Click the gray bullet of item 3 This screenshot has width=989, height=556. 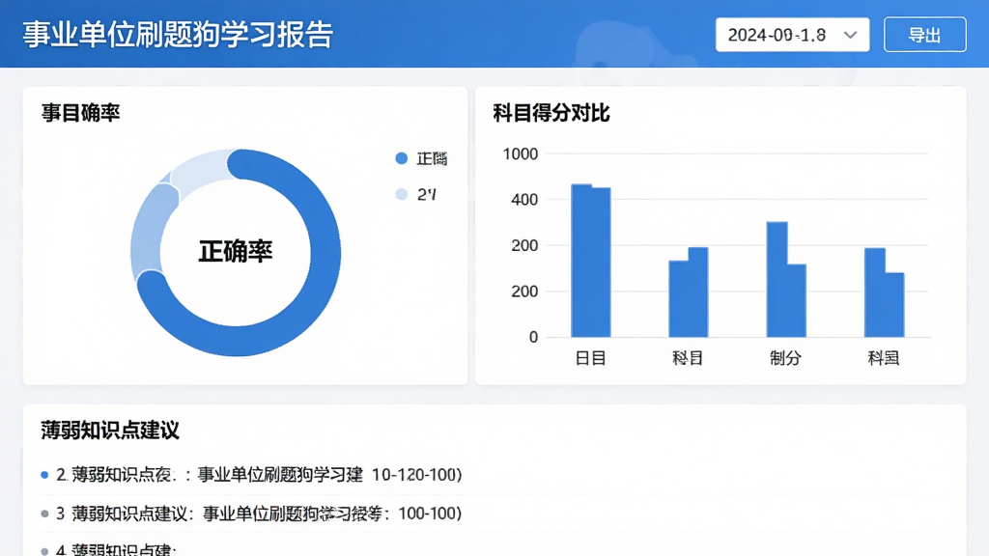click(x=44, y=514)
